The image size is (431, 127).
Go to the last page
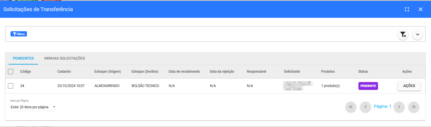point(414,107)
